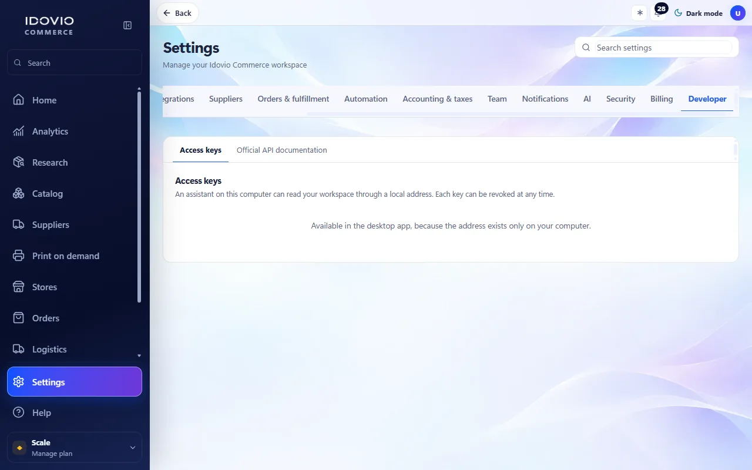Click the asterisk button in the top bar

(x=640, y=13)
